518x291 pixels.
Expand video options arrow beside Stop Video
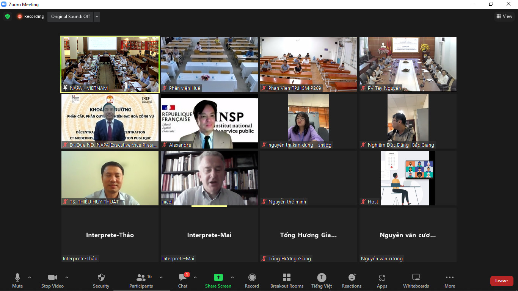[x=67, y=277]
